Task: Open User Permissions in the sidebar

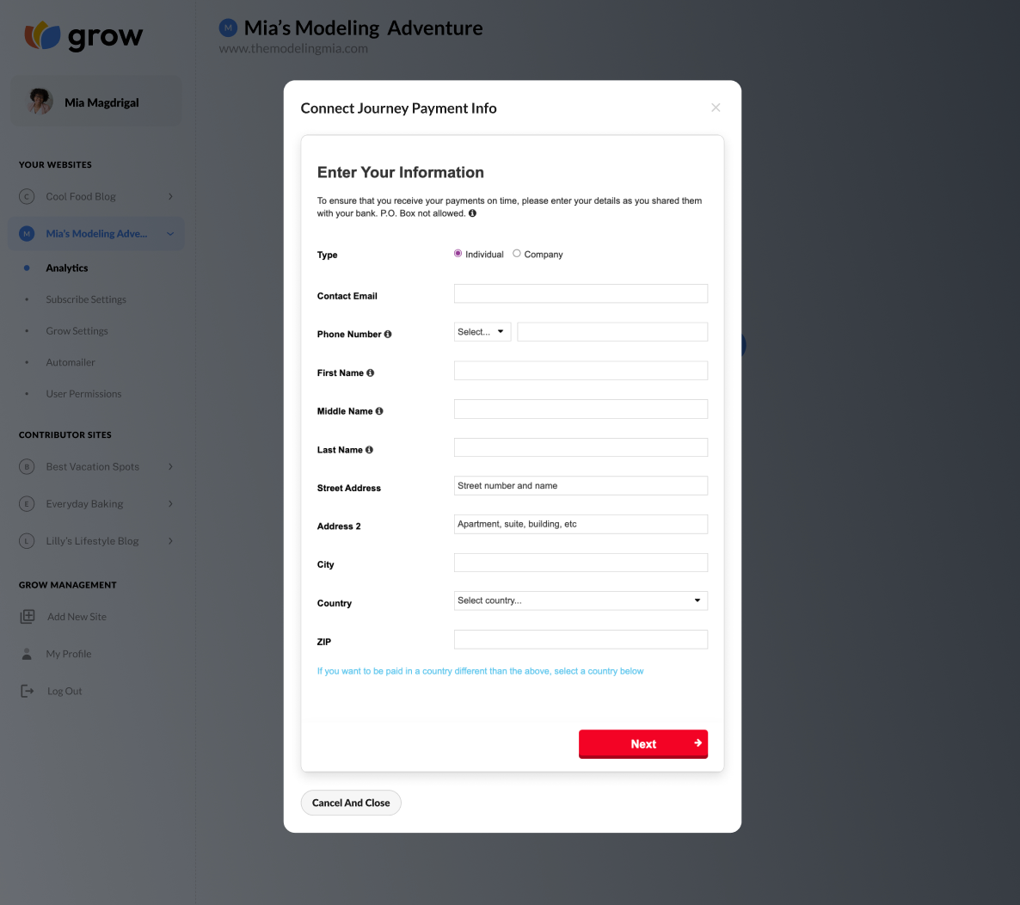Action: click(84, 394)
